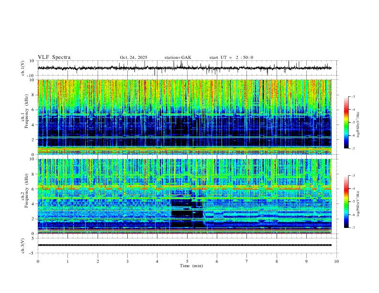
Task: Click the "-5" label on ch.2 color bar
Action: coord(353,202)
